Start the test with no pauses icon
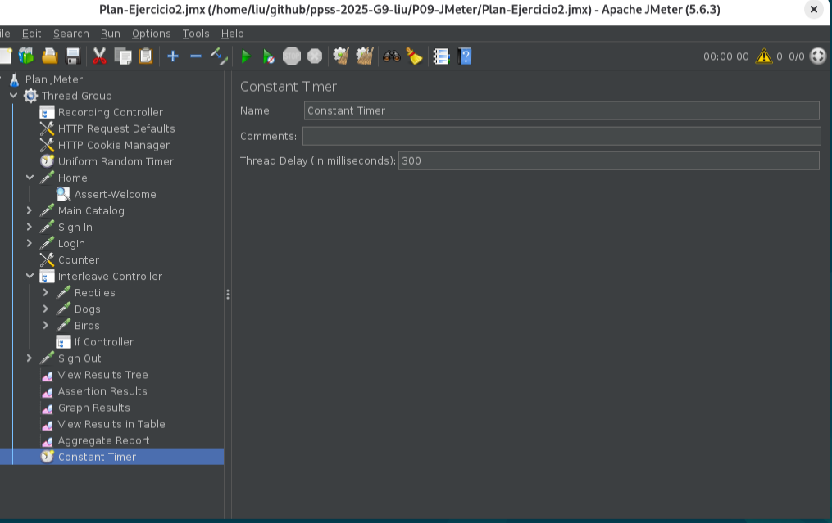This screenshot has height=523, width=832. pyautogui.click(x=269, y=56)
